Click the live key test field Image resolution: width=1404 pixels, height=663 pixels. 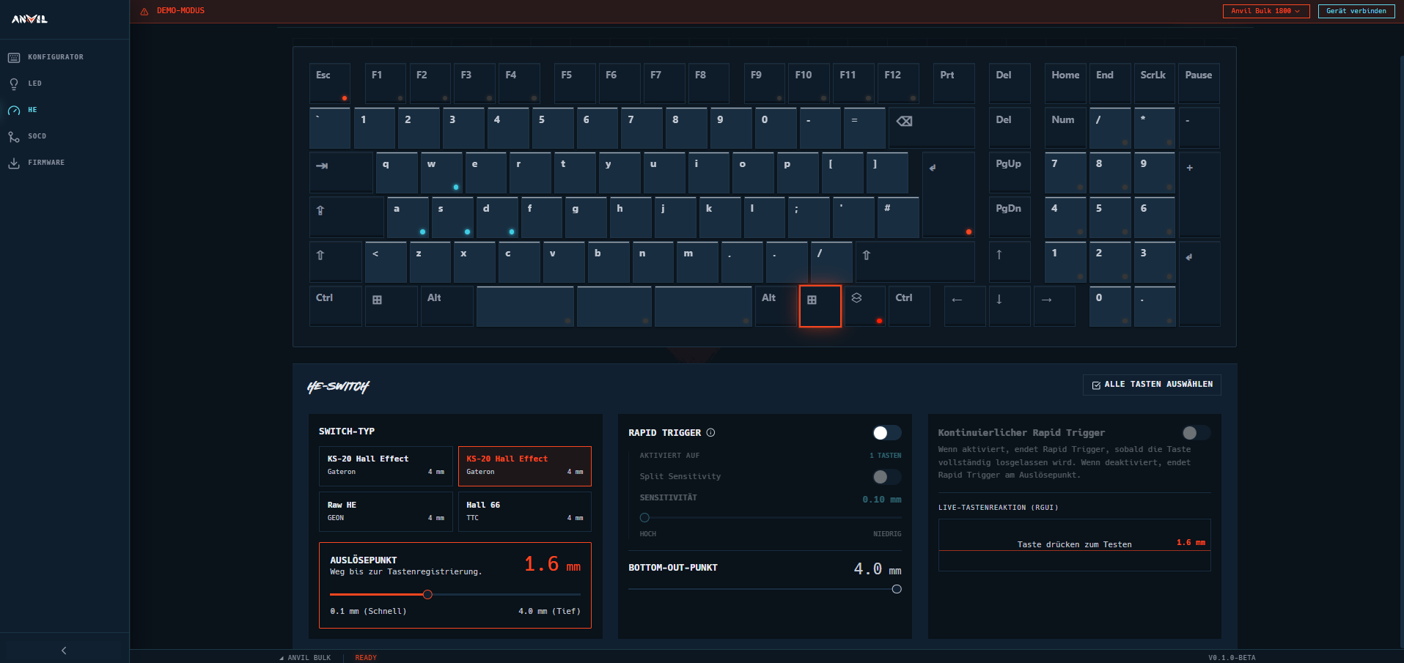(x=1074, y=544)
